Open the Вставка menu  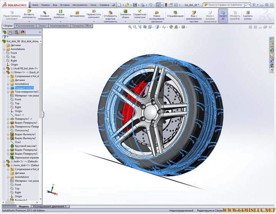[64, 5]
